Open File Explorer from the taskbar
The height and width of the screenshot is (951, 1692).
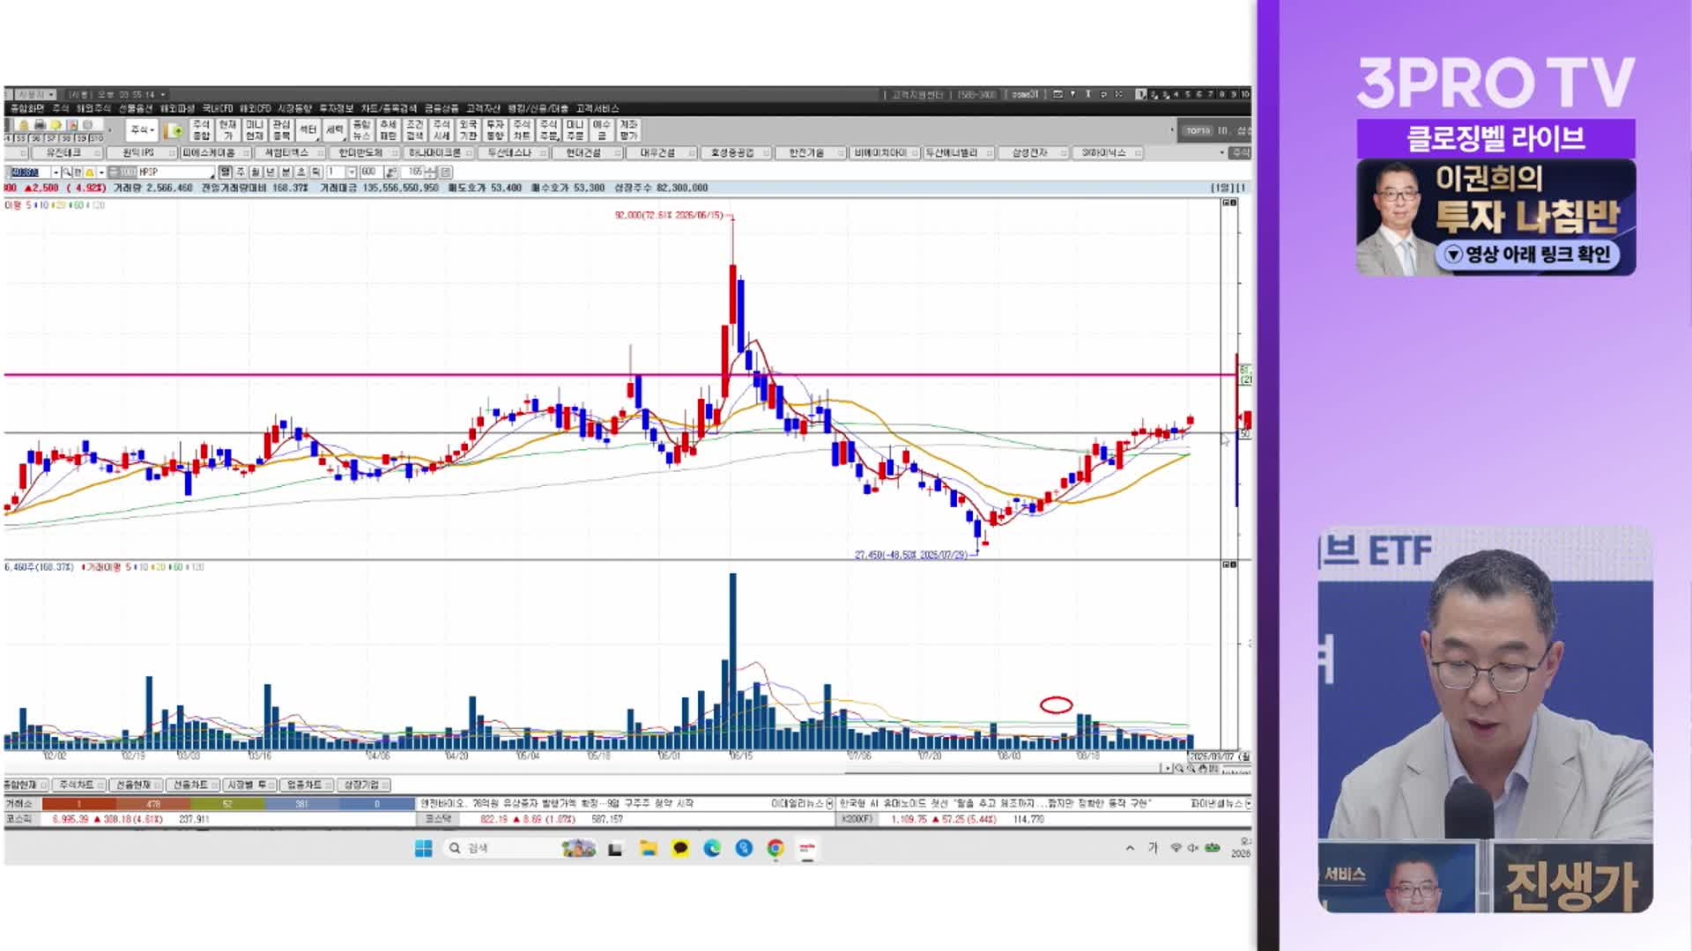(649, 848)
